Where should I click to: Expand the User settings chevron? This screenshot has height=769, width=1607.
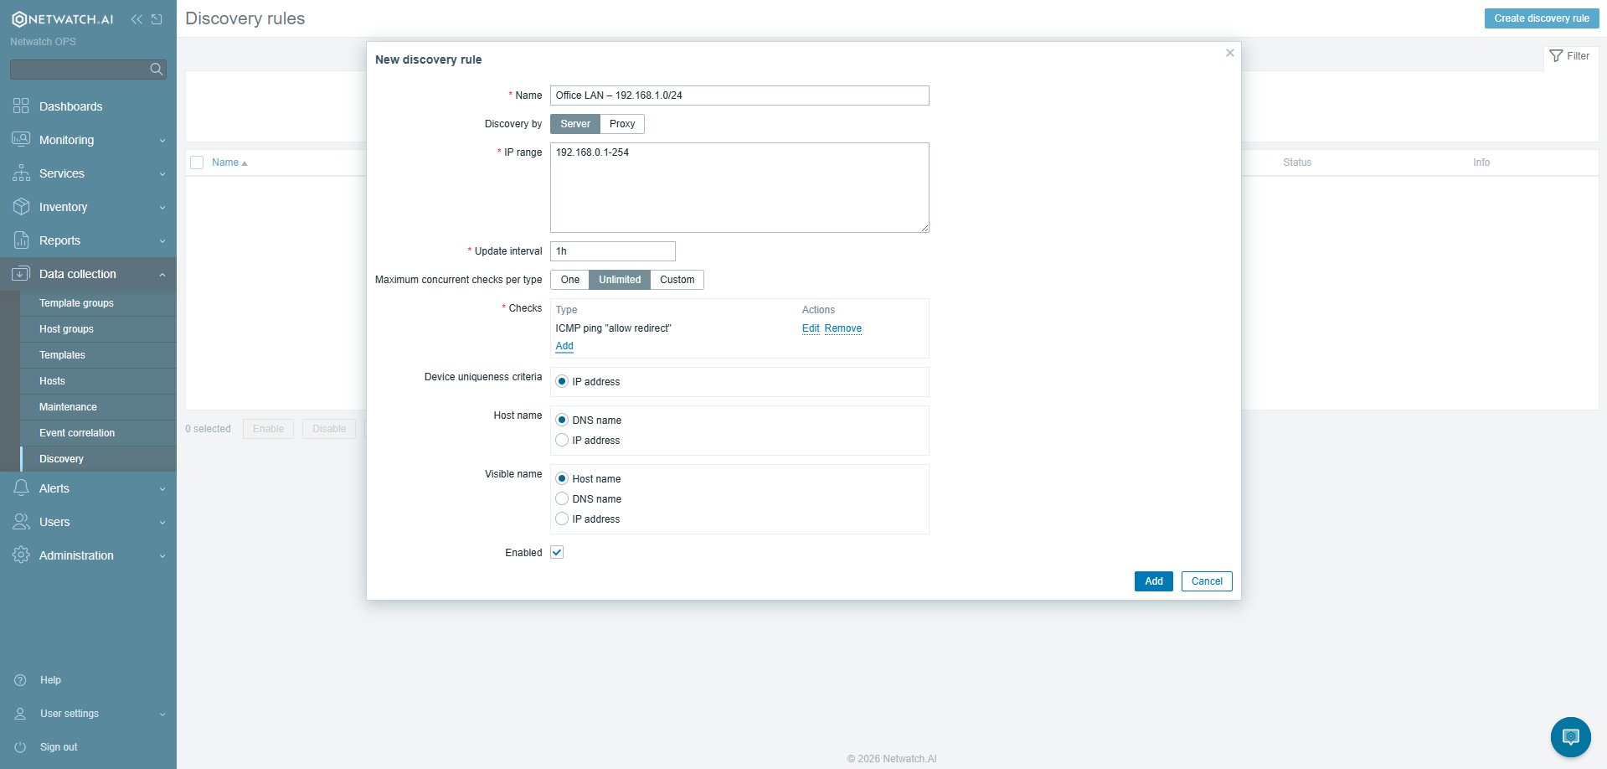click(162, 715)
